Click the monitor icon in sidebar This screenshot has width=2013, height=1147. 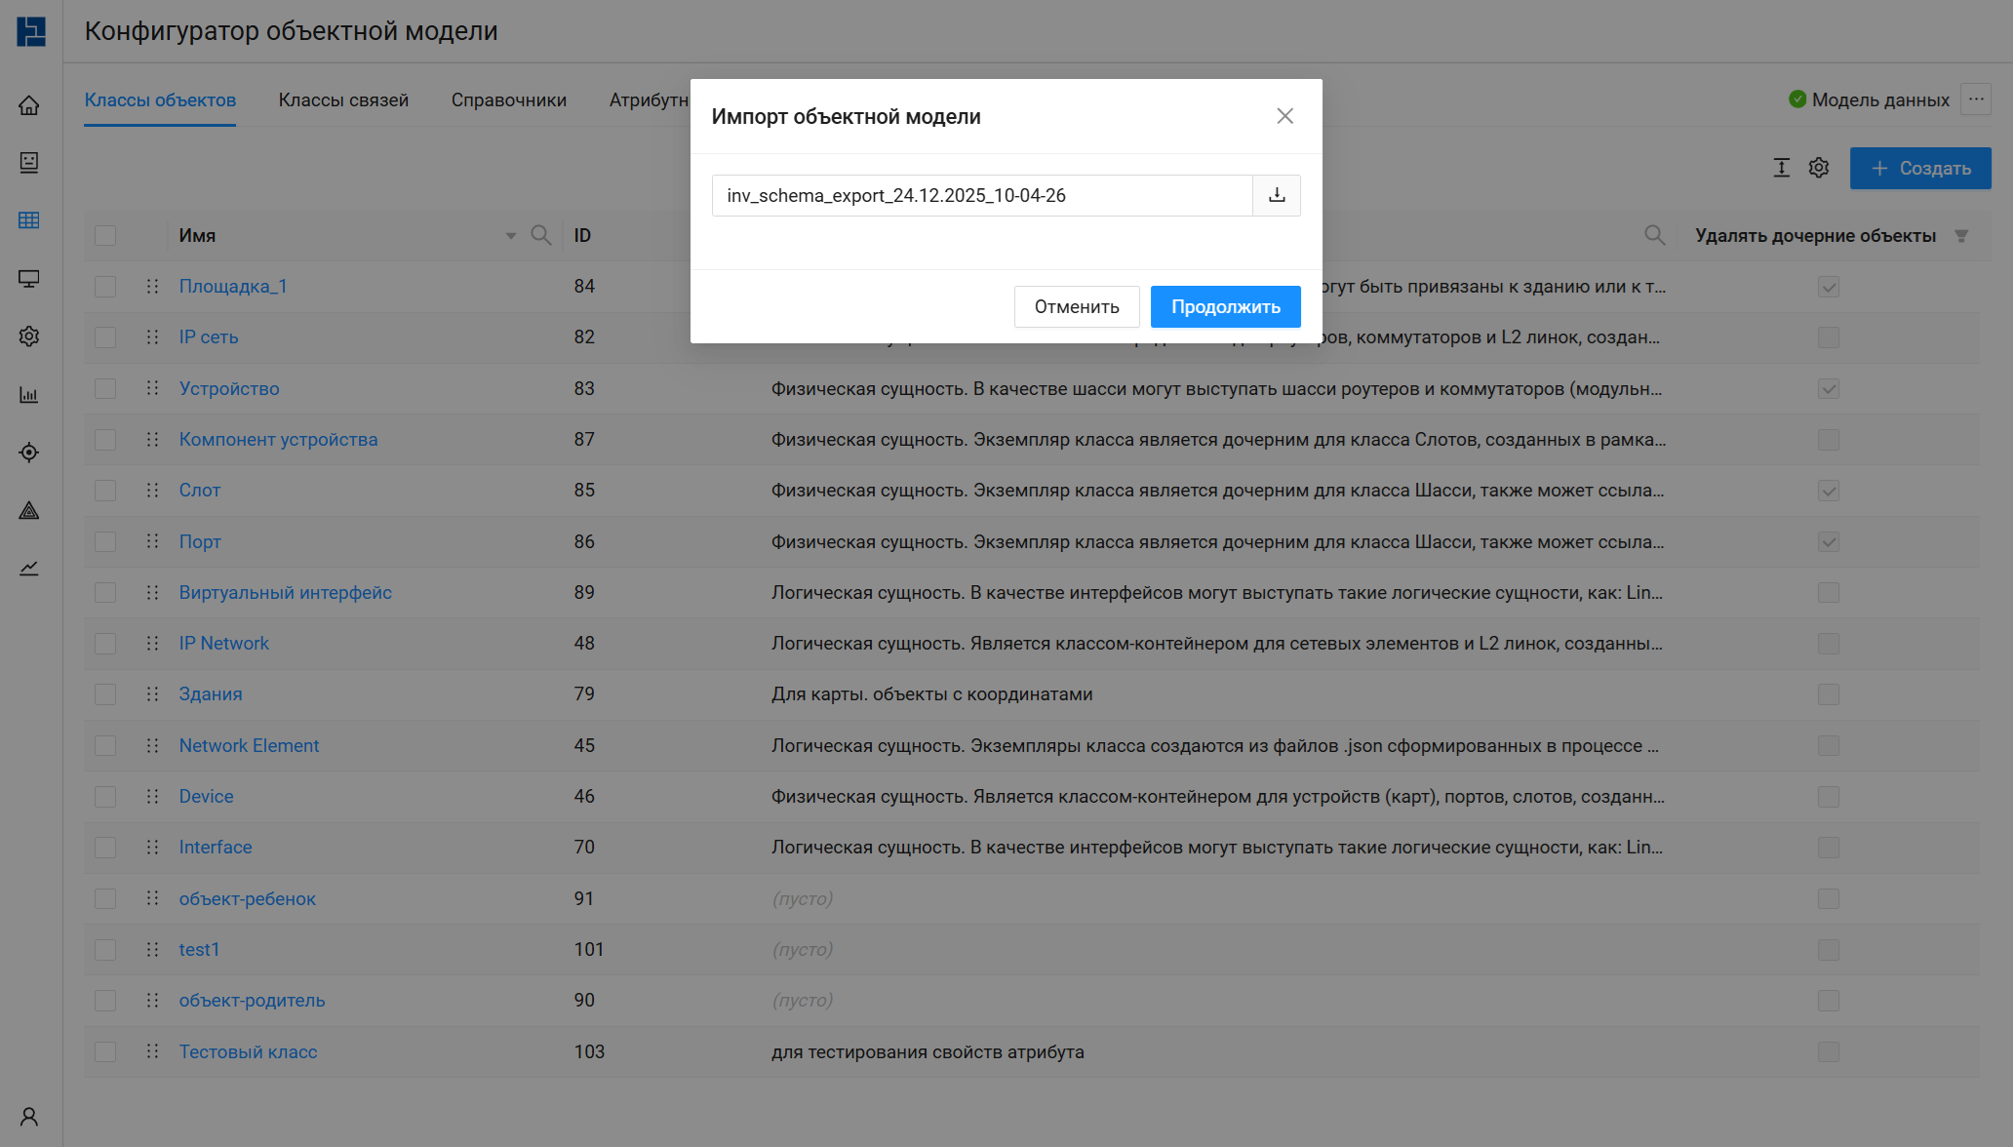pyautogui.click(x=29, y=279)
